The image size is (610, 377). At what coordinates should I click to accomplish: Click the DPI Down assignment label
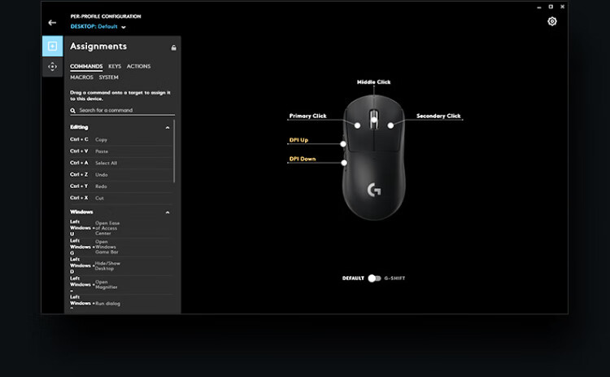pyautogui.click(x=302, y=159)
